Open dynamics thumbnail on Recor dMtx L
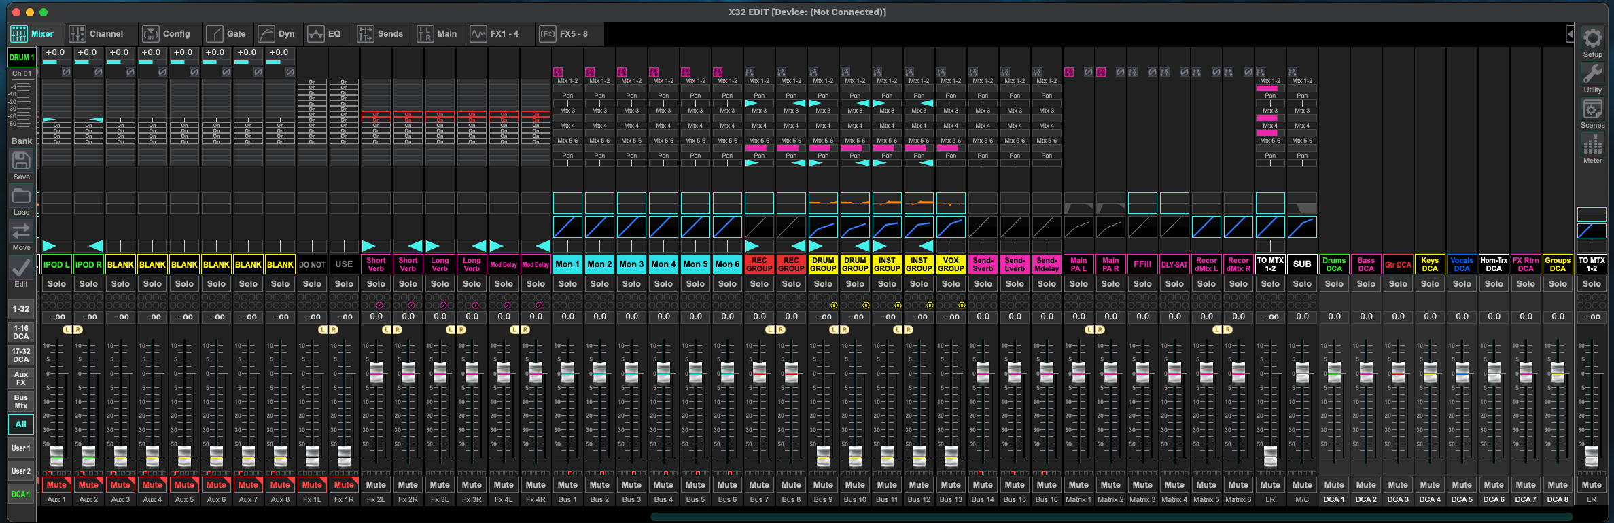The image size is (1614, 523). tap(1206, 227)
